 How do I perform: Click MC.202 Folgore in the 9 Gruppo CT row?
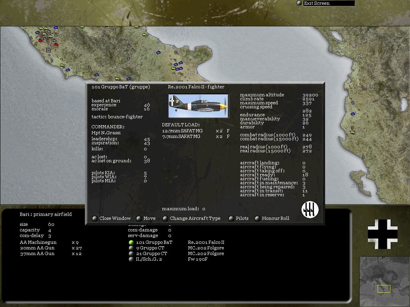click(206, 248)
